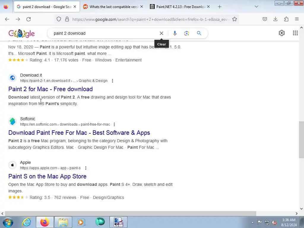Close the Paint.NET 4.2.13 tab
The image size is (304, 228).
click(208, 7)
